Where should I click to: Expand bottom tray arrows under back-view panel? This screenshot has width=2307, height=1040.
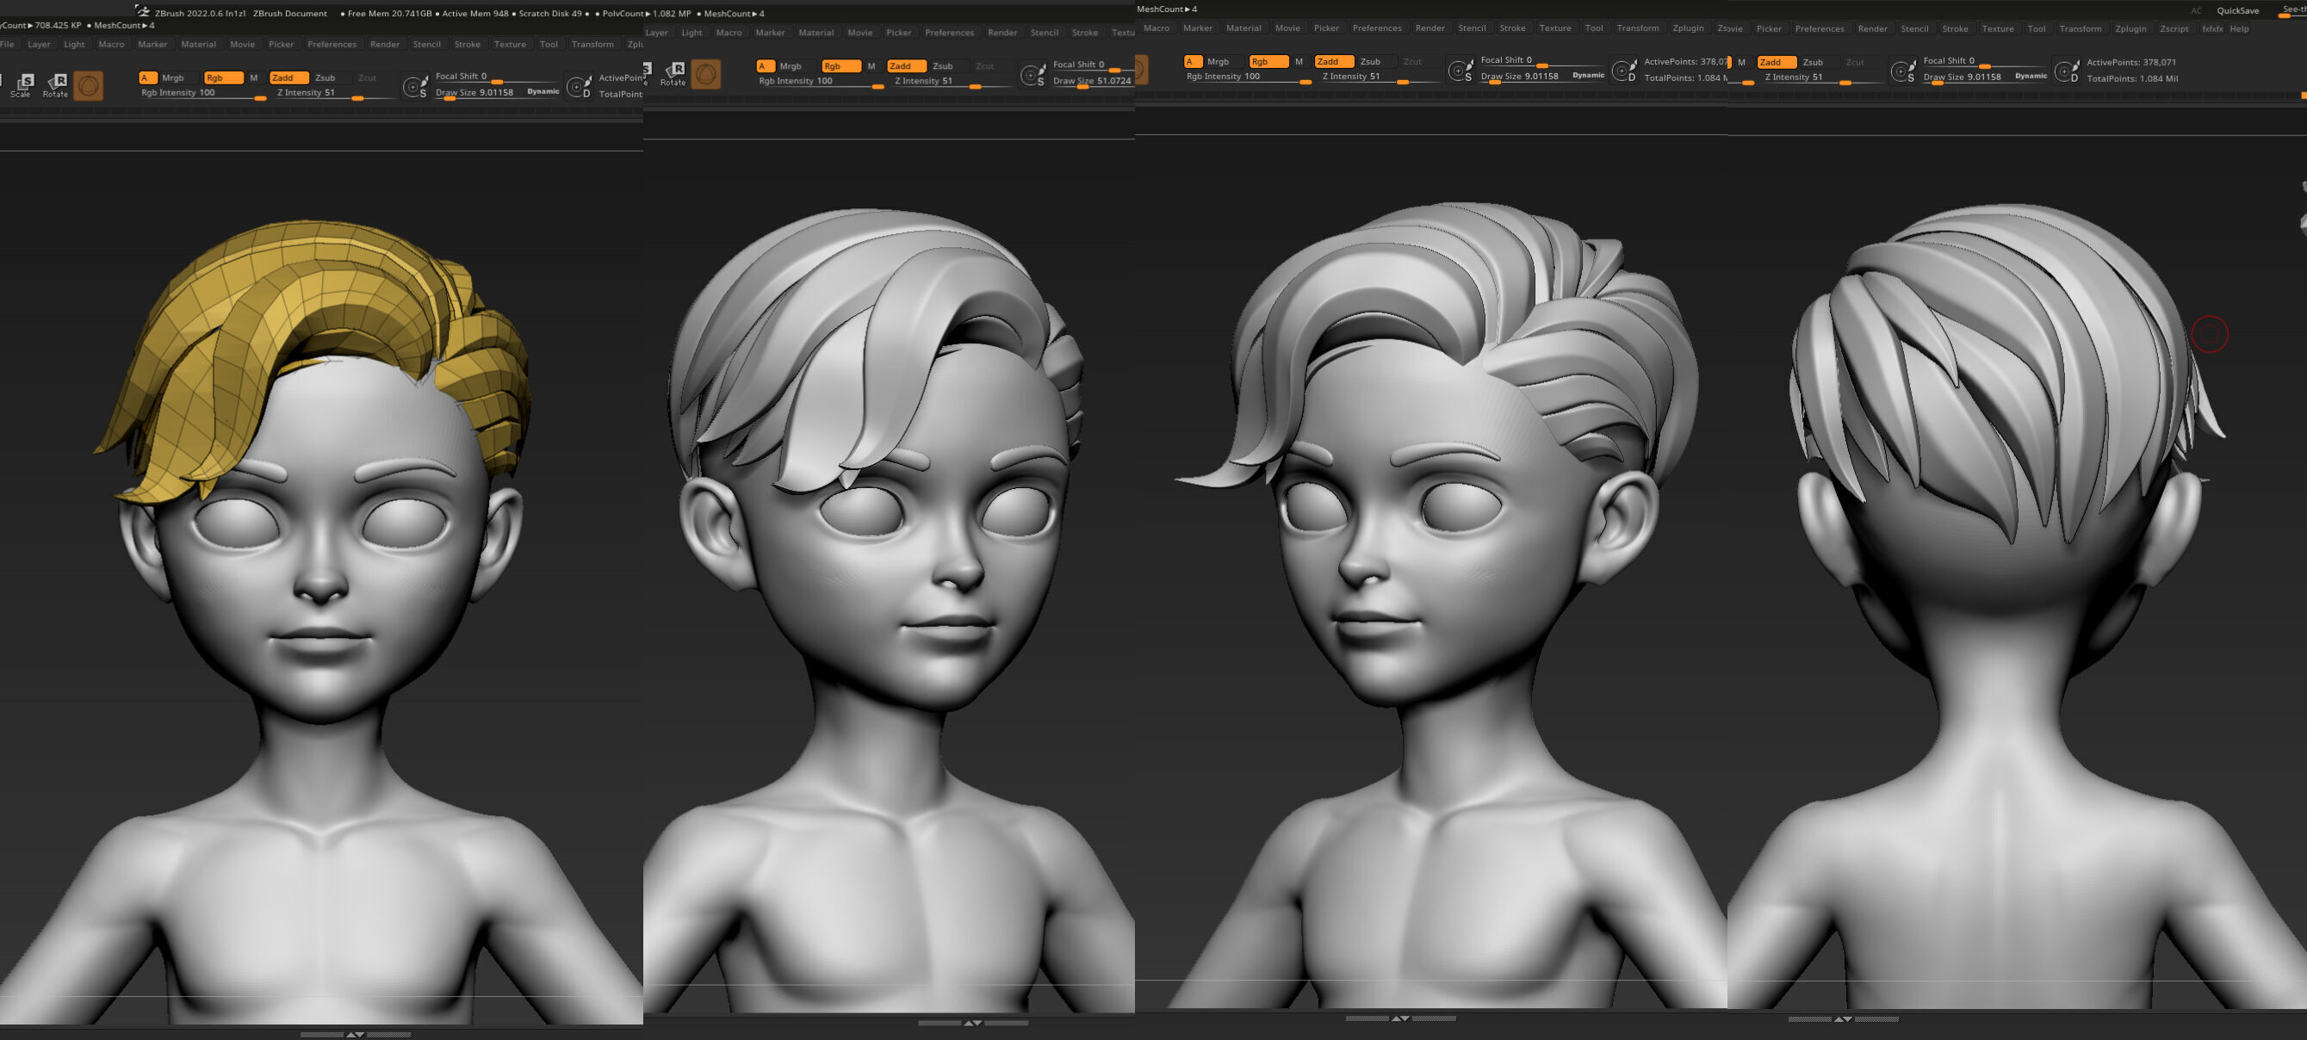pyautogui.click(x=1843, y=1018)
